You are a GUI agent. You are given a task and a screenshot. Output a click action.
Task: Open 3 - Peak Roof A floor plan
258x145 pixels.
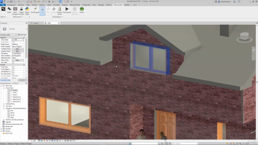tap(15, 97)
